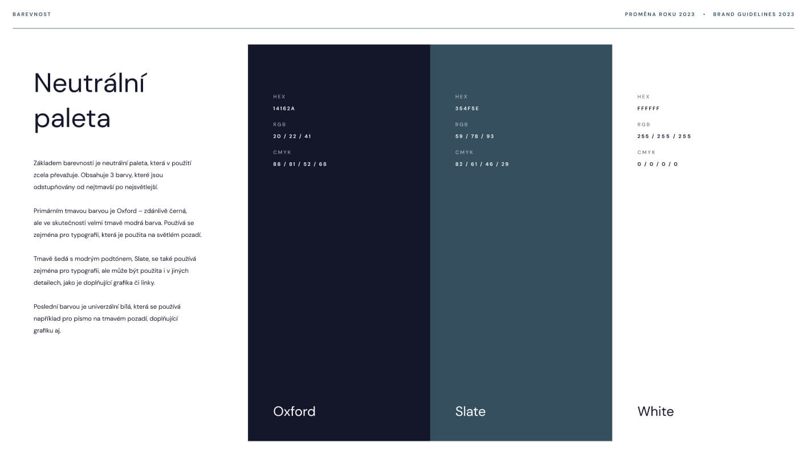This screenshot has width=807, height=454.
Task: Click the PROMĚNA ROKU 2023 header text
Action: [x=659, y=14]
